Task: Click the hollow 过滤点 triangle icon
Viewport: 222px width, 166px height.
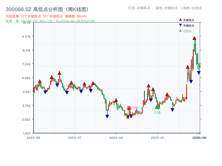Action: click(x=180, y=30)
